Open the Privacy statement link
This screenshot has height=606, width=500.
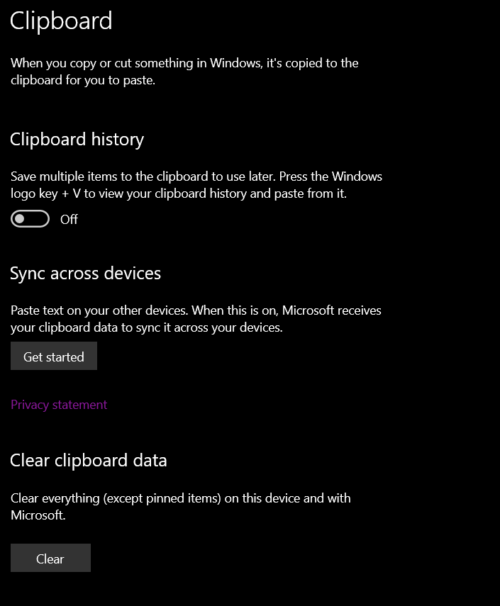click(59, 405)
